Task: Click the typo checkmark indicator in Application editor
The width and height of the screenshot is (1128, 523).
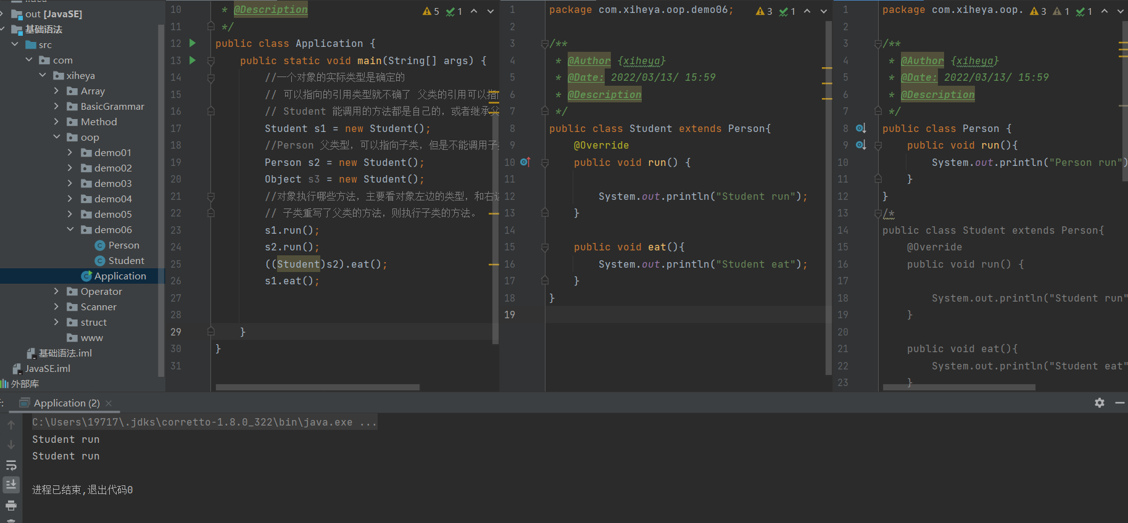Action: 454,11
